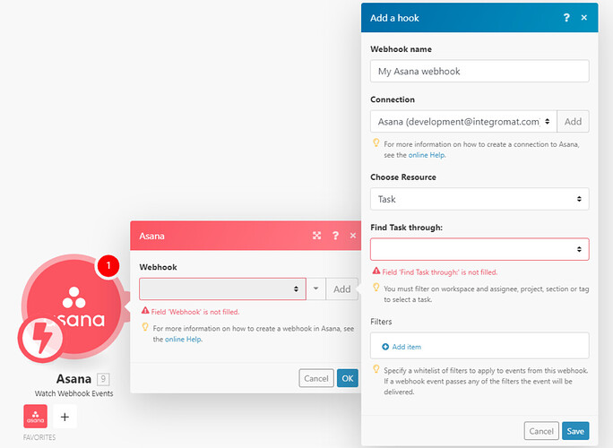613x448 pixels.
Task: Click the lightbulb hint icon under Filters
Action: [x=376, y=369]
